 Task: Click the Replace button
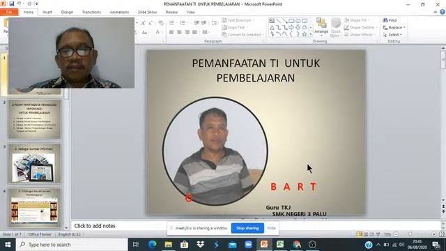click(394, 27)
